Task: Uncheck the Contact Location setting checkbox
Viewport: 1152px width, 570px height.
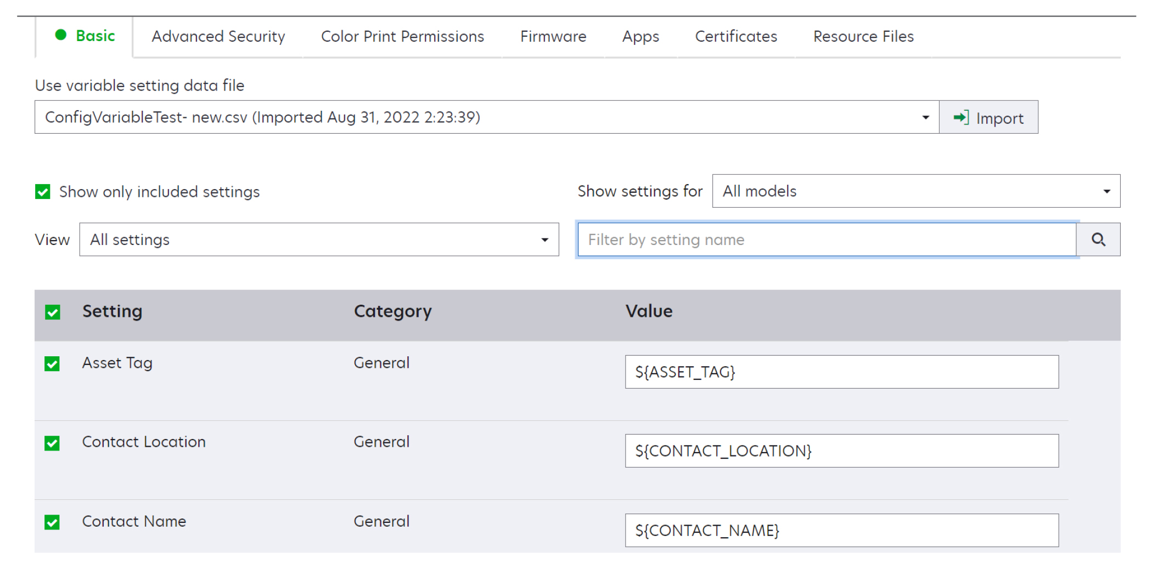Action: point(53,443)
